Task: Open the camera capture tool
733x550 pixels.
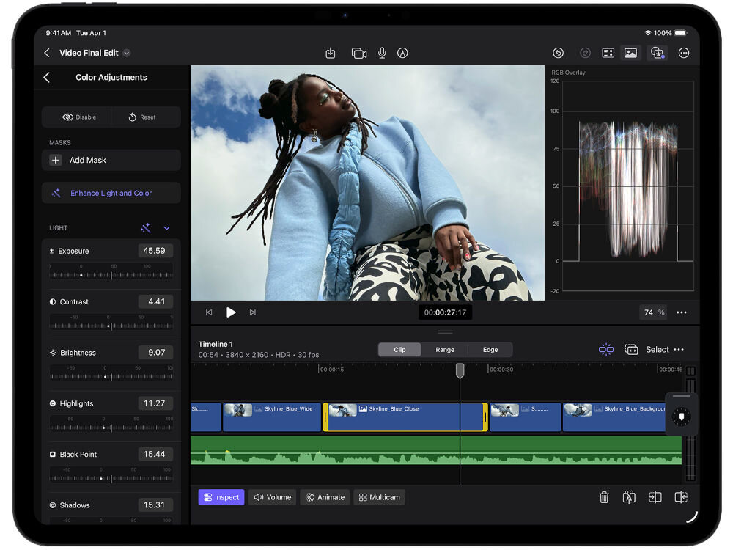Action: pos(360,53)
